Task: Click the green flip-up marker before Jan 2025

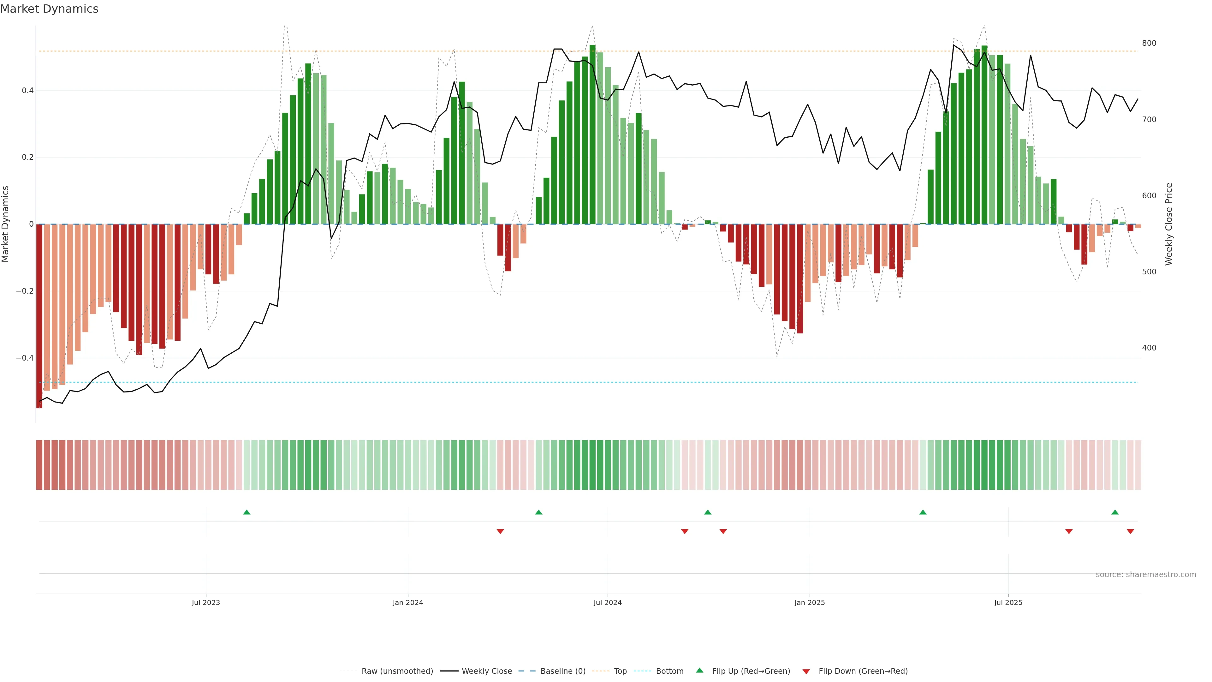Action: (708, 512)
